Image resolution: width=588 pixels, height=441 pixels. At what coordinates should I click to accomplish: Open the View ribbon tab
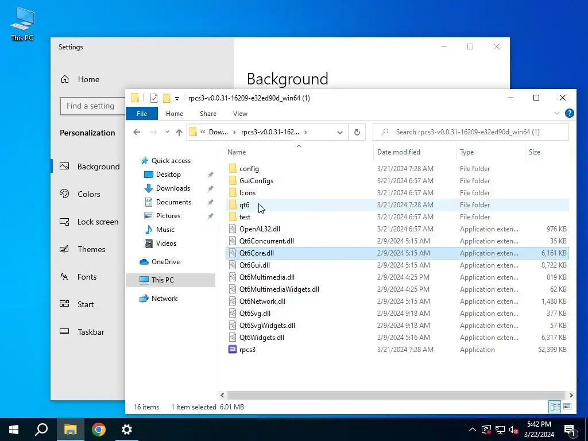point(240,114)
